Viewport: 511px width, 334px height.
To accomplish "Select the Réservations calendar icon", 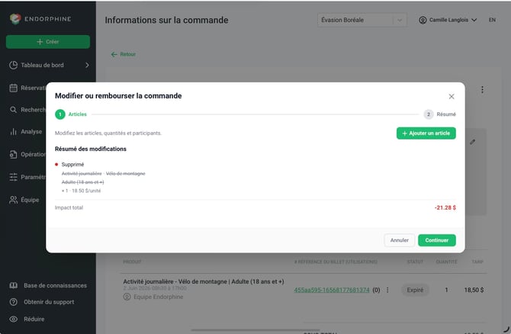I will pyautogui.click(x=14, y=88).
